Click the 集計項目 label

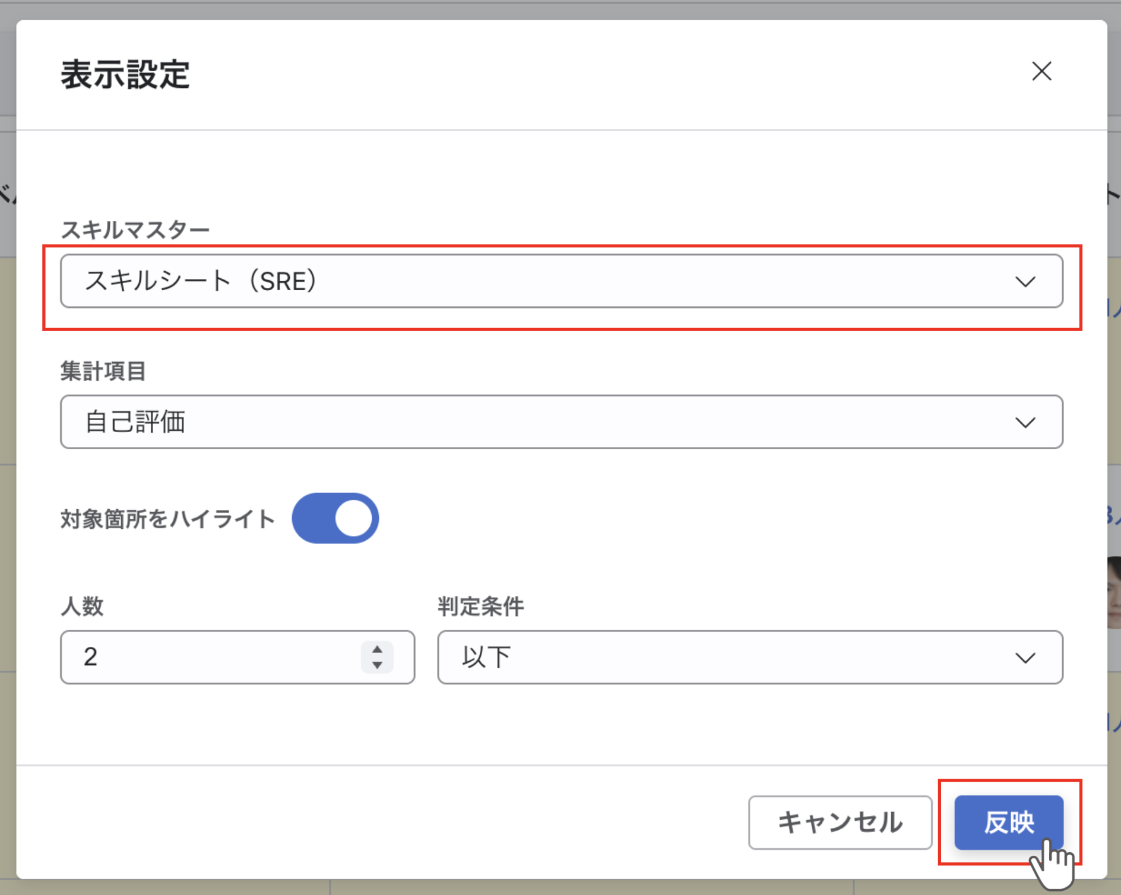tap(103, 371)
